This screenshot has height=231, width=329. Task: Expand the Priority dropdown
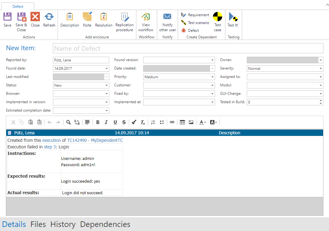(212, 77)
